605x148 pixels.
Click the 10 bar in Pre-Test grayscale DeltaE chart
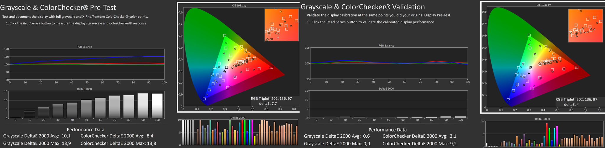pos(29,114)
